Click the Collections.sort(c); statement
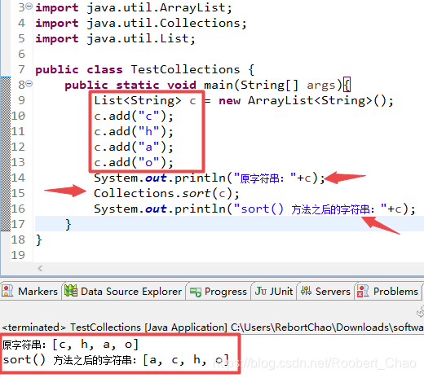The height and width of the screenshot is (378, 424). point(166,194)
